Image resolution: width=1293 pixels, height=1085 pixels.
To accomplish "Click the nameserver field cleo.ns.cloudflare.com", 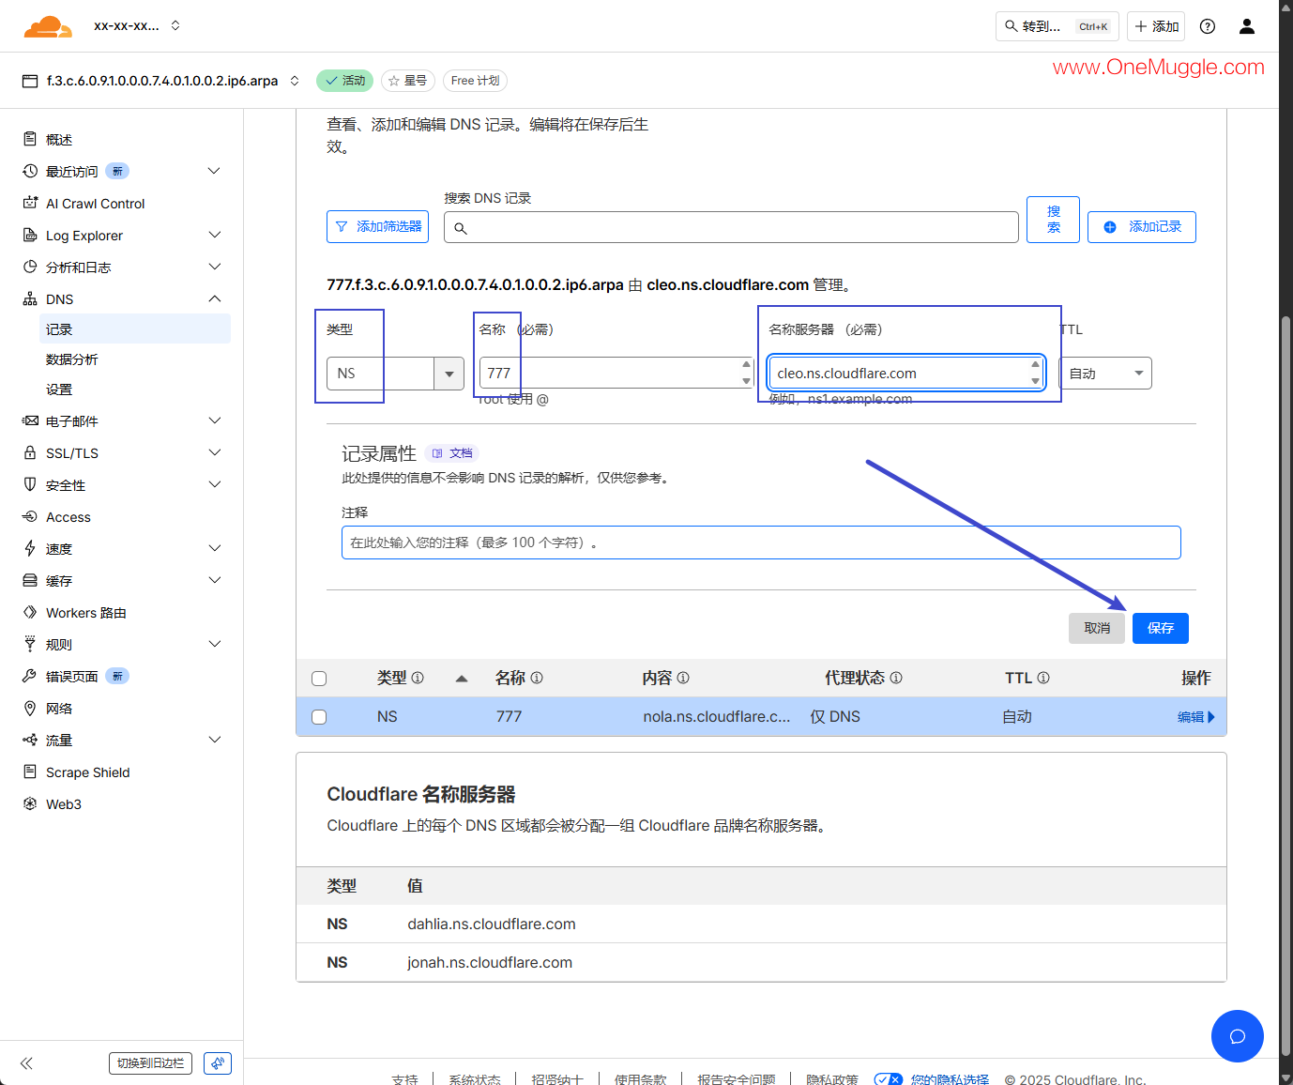I will point(905,374).
